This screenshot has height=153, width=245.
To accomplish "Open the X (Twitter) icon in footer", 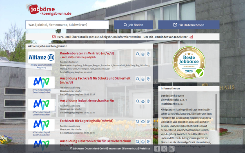I will pos(164,149).
